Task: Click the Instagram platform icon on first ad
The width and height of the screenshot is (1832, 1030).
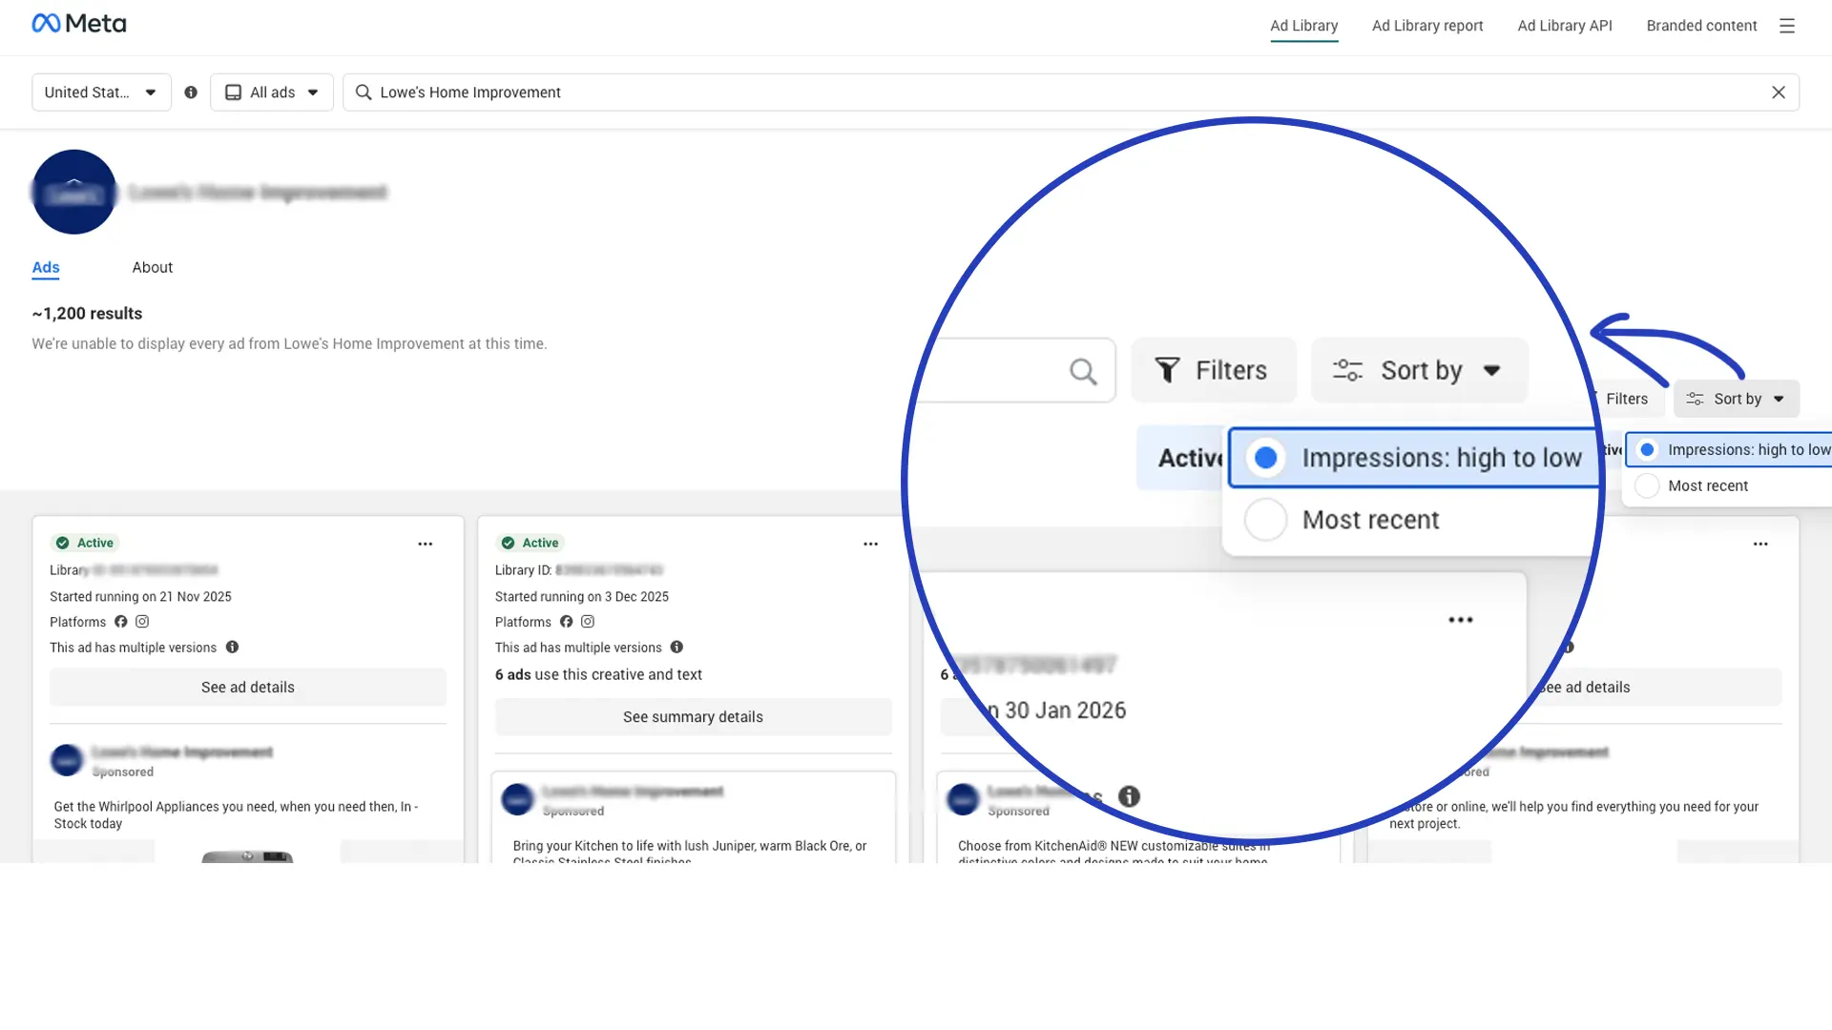Action: click(141, 621)
